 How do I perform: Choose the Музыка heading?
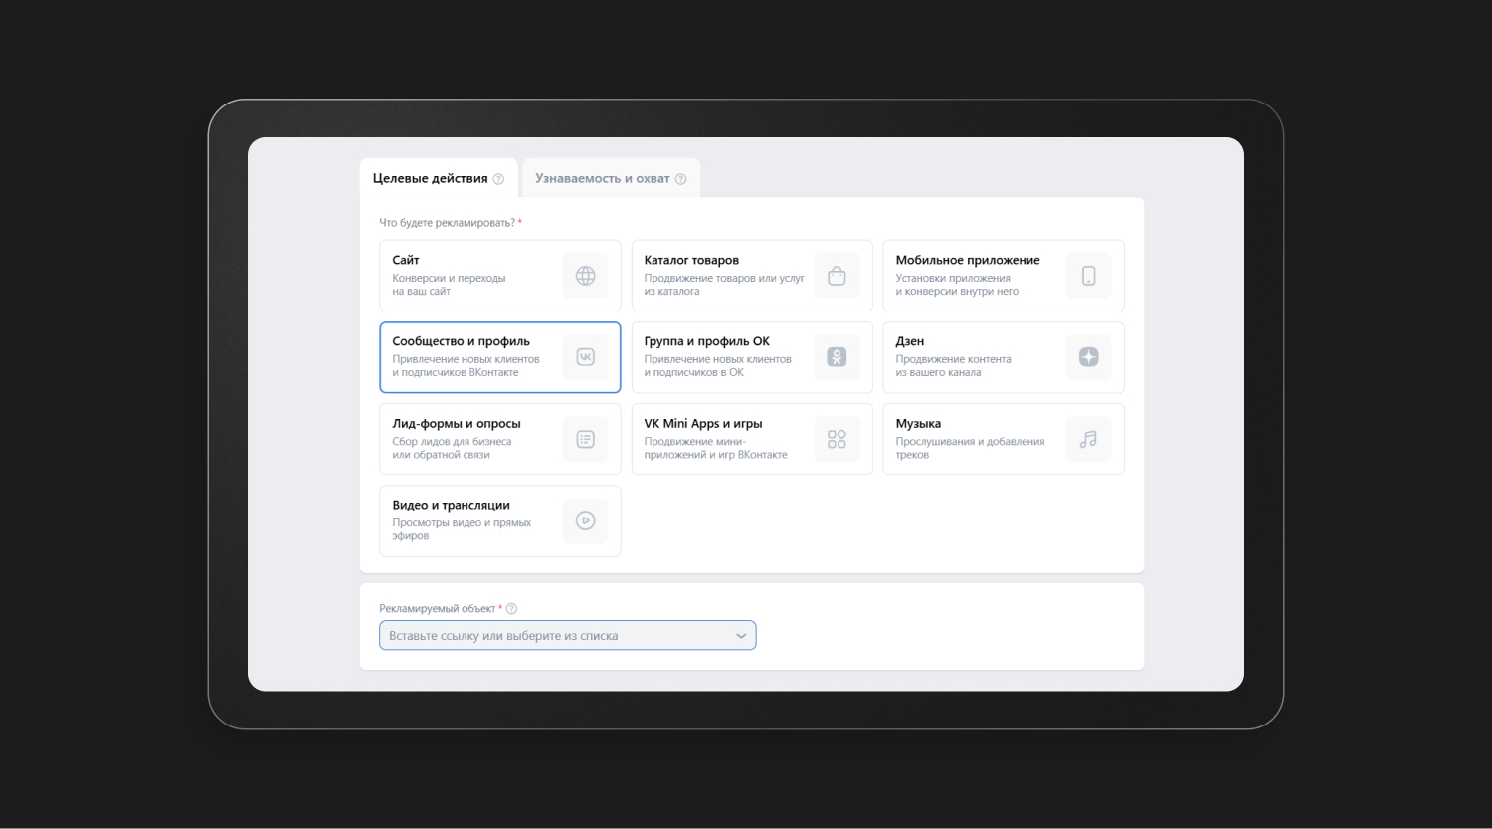[x=918, y=423]
